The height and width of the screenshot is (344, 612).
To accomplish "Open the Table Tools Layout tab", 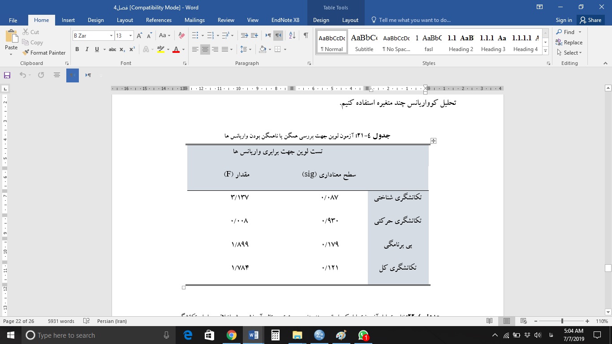I will click(x=350, y=20).
